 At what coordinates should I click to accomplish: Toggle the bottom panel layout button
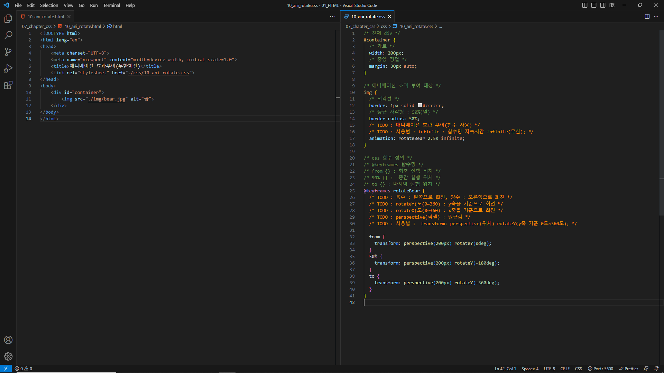pyautogui.click(x=594, y=5)
